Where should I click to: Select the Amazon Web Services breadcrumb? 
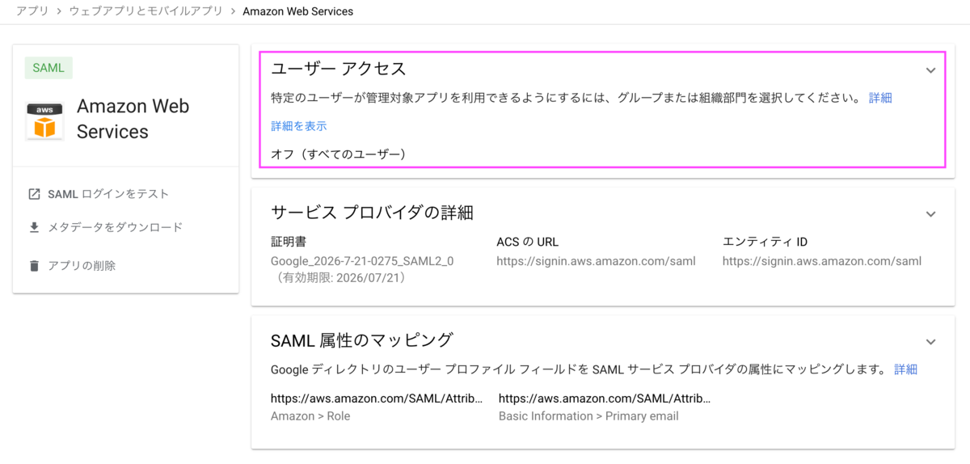297,11
